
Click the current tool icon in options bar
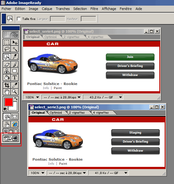point(10,19)
